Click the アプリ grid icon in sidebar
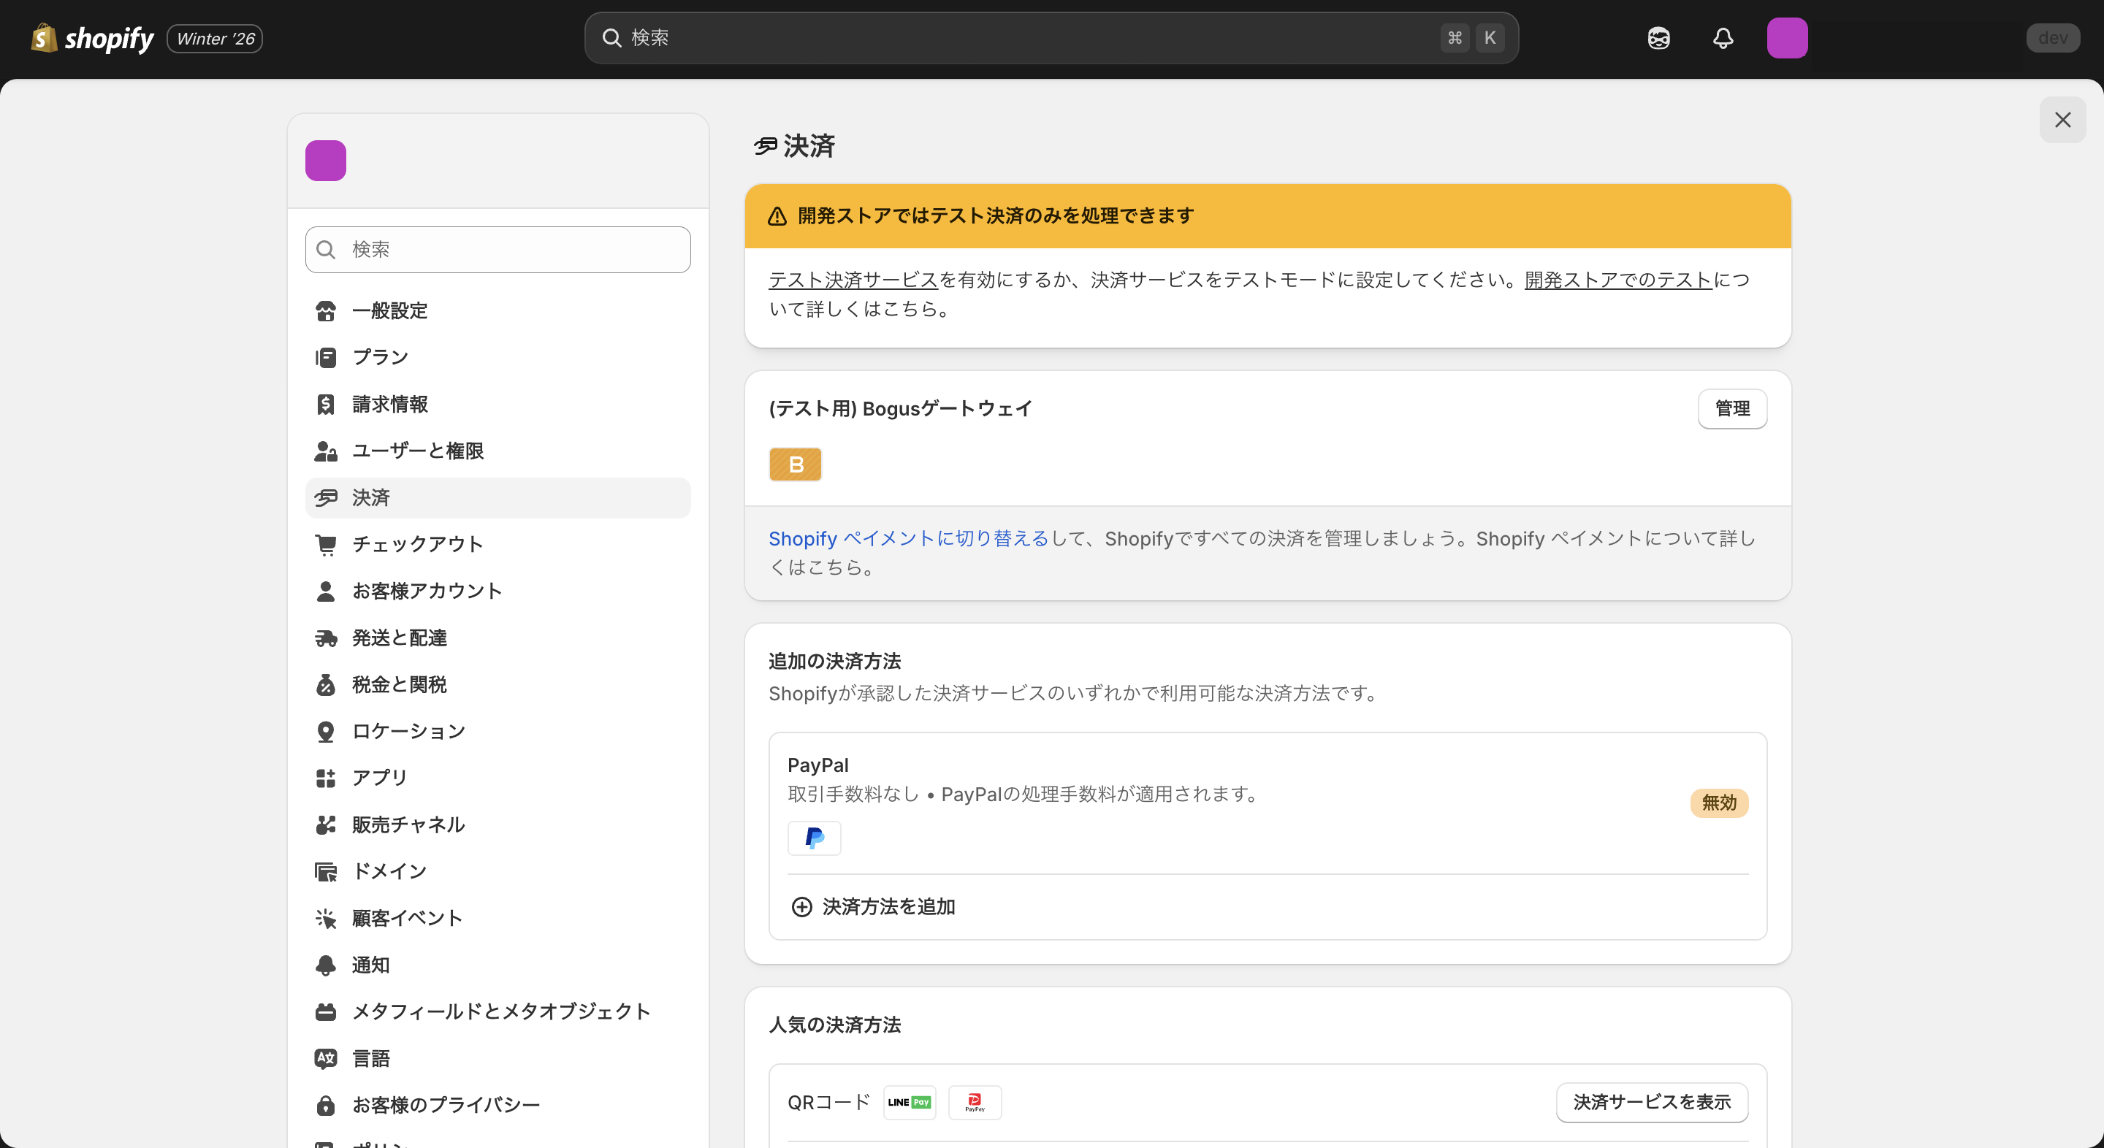 coord(326,777)
